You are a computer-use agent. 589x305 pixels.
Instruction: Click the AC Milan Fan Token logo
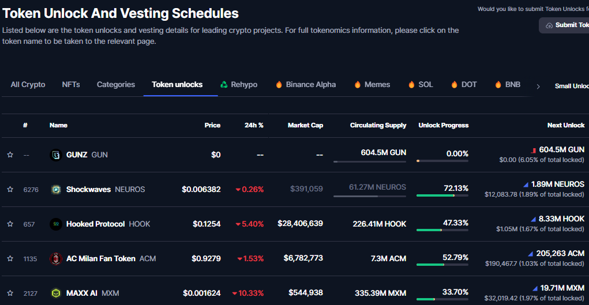pyautogui.click(x=56, y=258)
